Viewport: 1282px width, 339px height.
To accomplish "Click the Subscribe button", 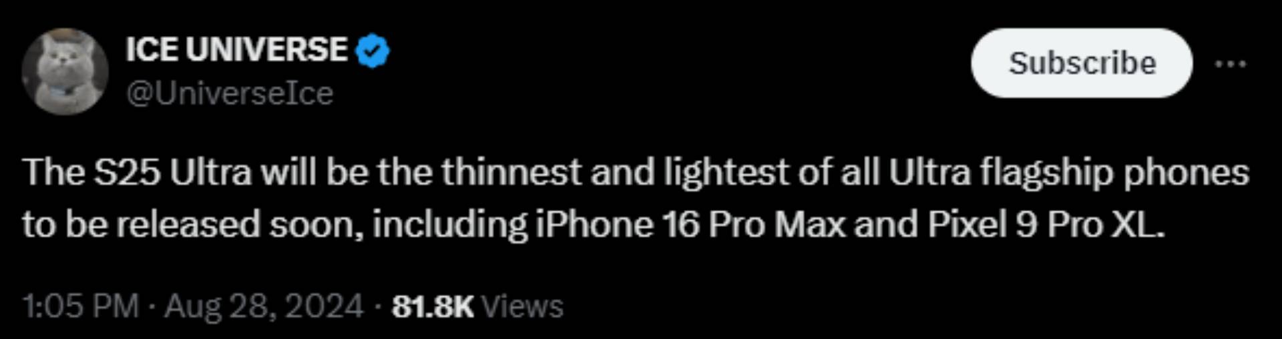I will [1082, 63].
